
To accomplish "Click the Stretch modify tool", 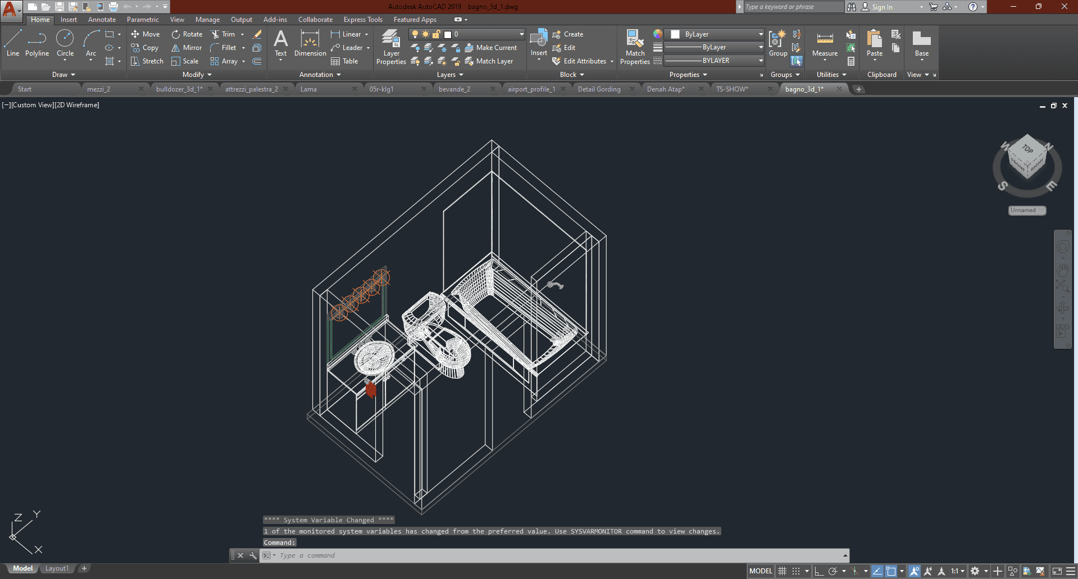I will pyautogui.click(x=147, y=61).
